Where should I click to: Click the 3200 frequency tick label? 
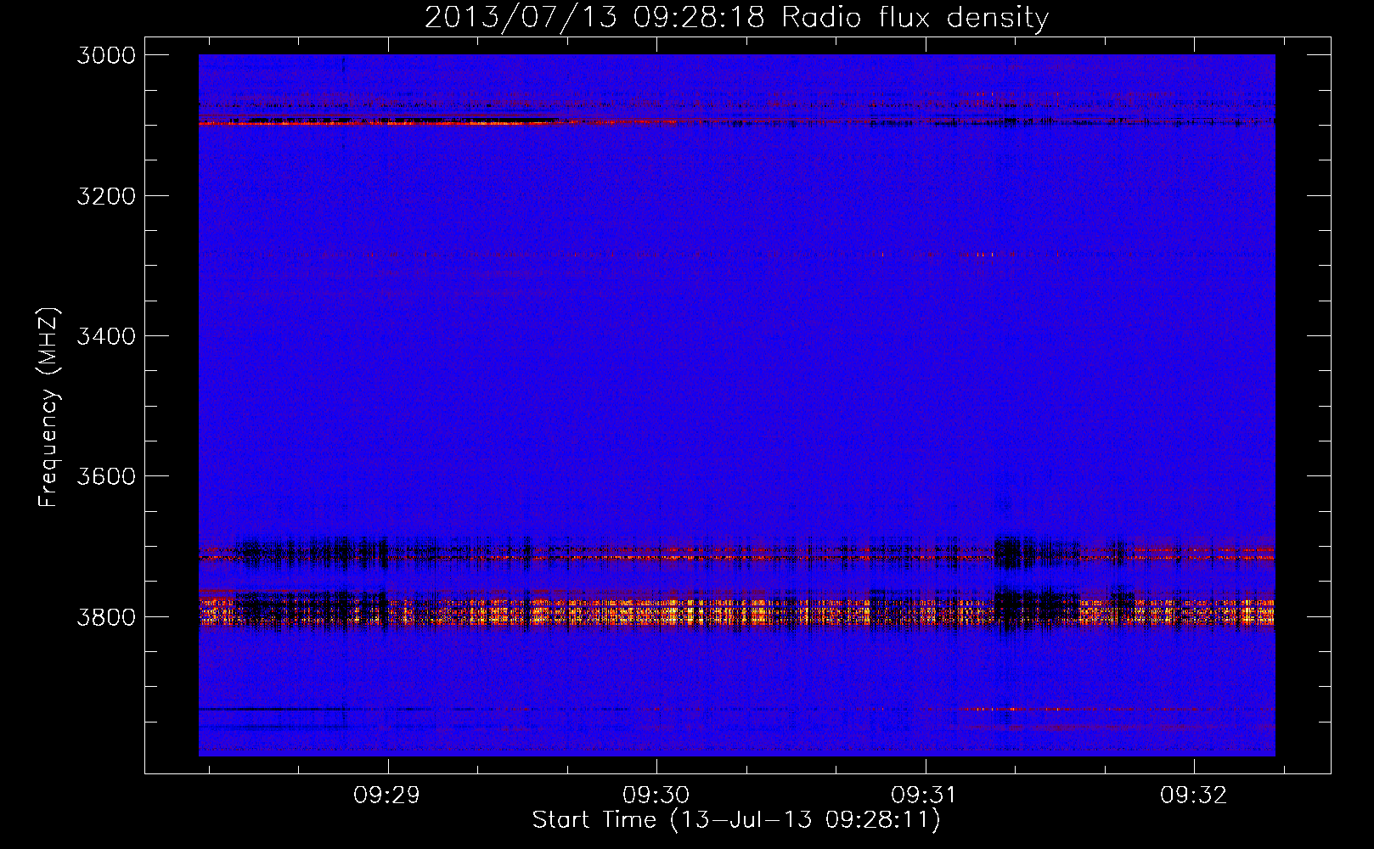(x=106, y=196)
